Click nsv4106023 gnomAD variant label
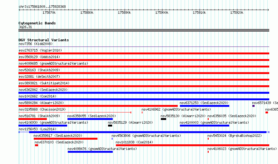 242,149
